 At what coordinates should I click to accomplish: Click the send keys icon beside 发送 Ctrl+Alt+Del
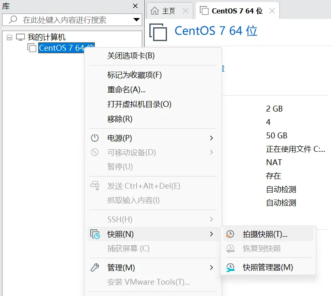pyautogui.click(x=95, y=186)
